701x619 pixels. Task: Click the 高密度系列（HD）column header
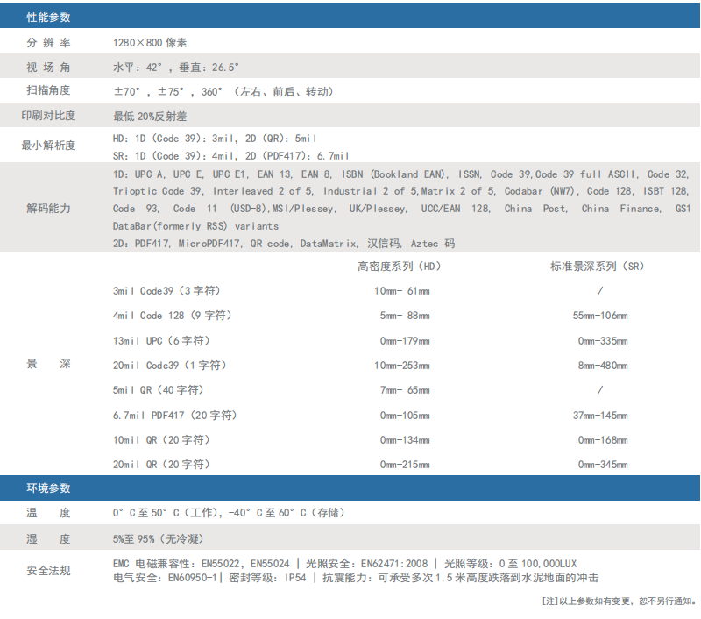(x=400, y=267)
